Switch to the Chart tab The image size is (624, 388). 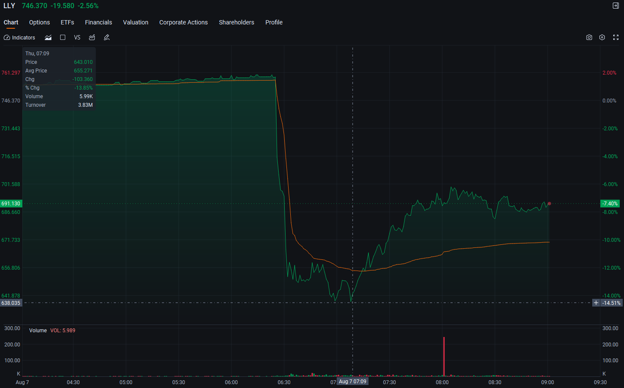point(11,22)
